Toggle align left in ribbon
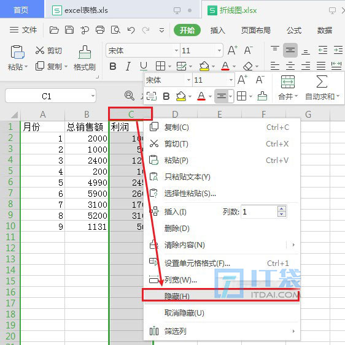Screen dimensions: 345x345 [x=274, y=66]
